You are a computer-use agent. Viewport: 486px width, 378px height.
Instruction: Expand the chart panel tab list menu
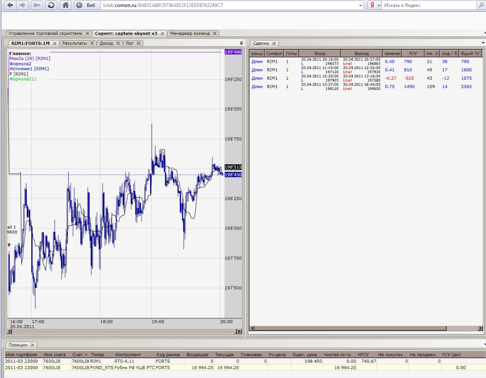242,43
